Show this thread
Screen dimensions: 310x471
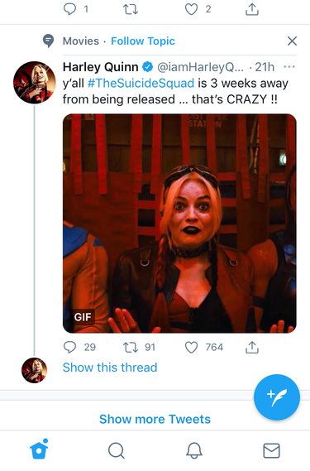pyautogui.click(x=110, y=368)
